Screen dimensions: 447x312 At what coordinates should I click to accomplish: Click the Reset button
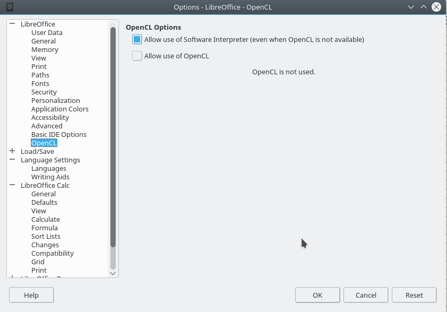click(414, 295)
